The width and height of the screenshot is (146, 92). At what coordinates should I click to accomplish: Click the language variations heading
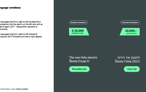(10, 8)
